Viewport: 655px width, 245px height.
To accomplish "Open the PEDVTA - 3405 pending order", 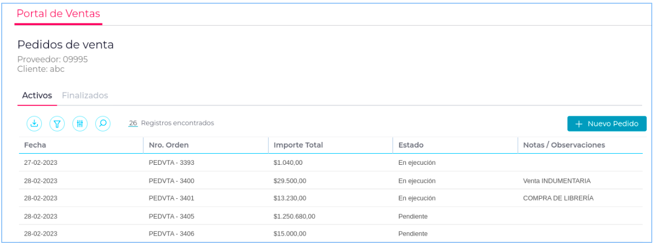I will 171,216.
